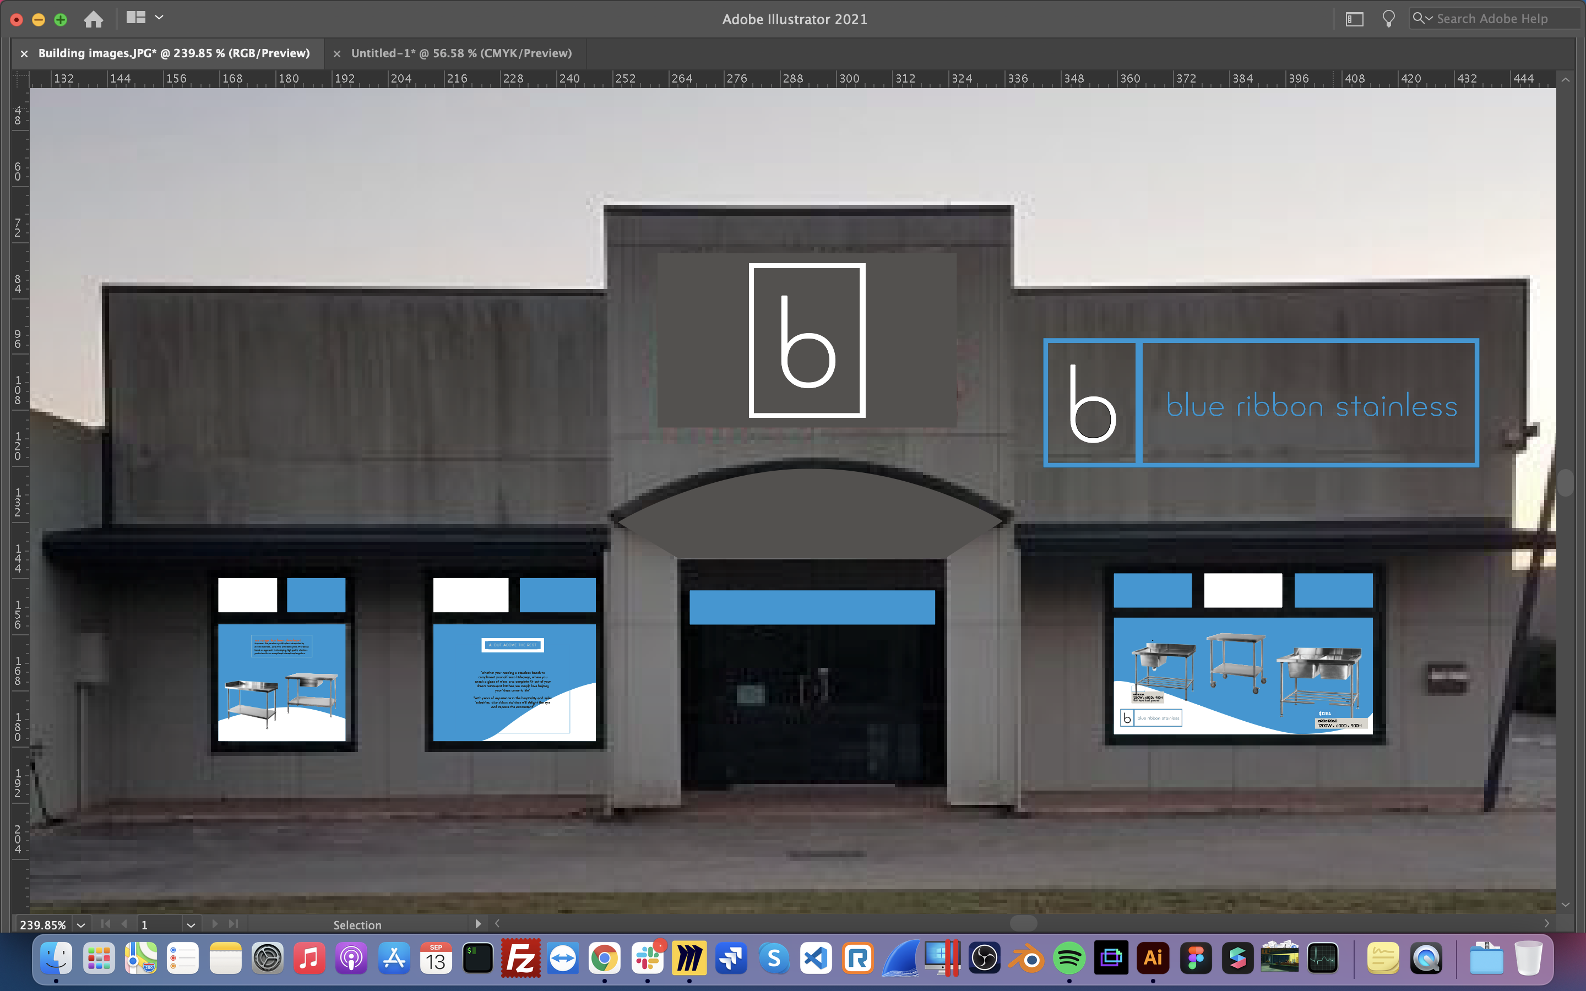1586x991 pixels.
Task: Expand the arrange documents layout dropdown
Action: (158, 18)
